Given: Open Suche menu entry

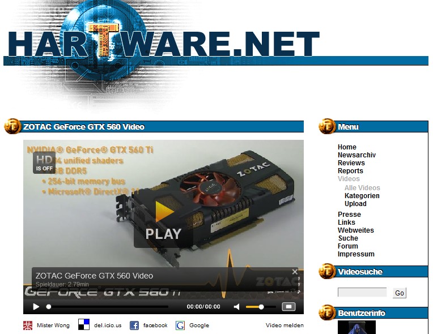Looking at the screenshot, I should click(x=347, y=238).
